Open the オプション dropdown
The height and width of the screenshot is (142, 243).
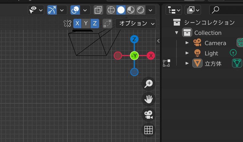(135, 24)
